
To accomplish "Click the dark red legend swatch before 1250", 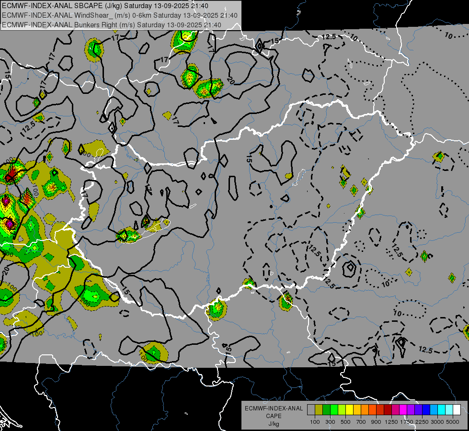I will [388, 410].
